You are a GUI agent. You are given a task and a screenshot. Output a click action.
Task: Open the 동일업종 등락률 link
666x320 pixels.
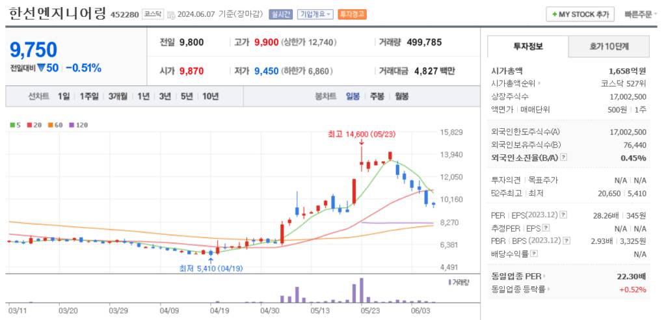pos(520,289)
